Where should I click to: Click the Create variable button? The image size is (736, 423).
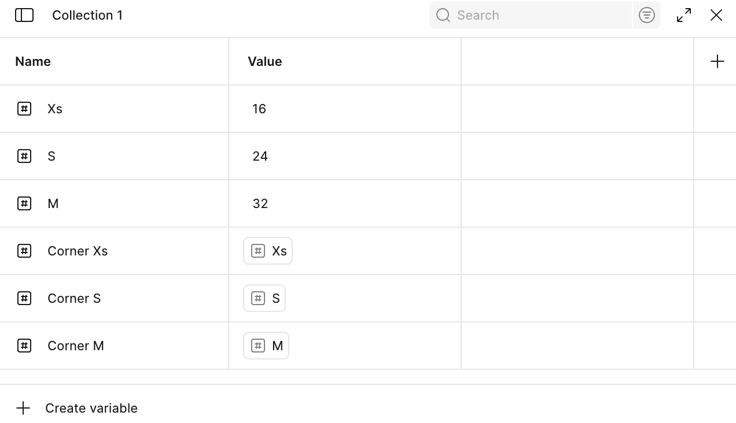click(91, 408)
